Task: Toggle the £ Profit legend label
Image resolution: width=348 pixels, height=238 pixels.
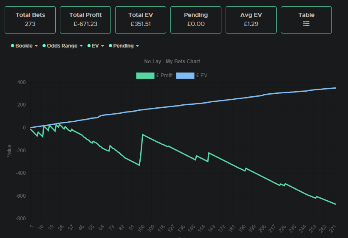Action: [164, 76]
